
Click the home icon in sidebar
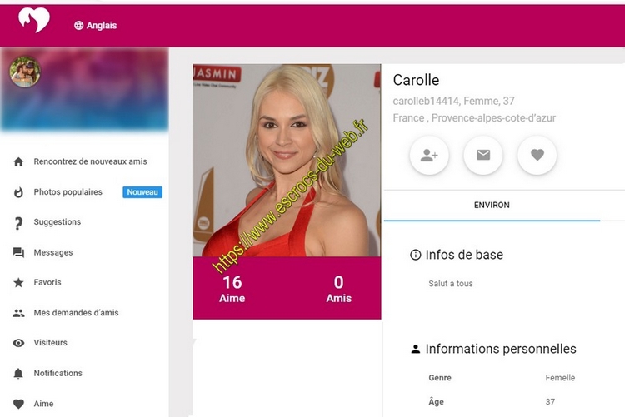point(18,161)
